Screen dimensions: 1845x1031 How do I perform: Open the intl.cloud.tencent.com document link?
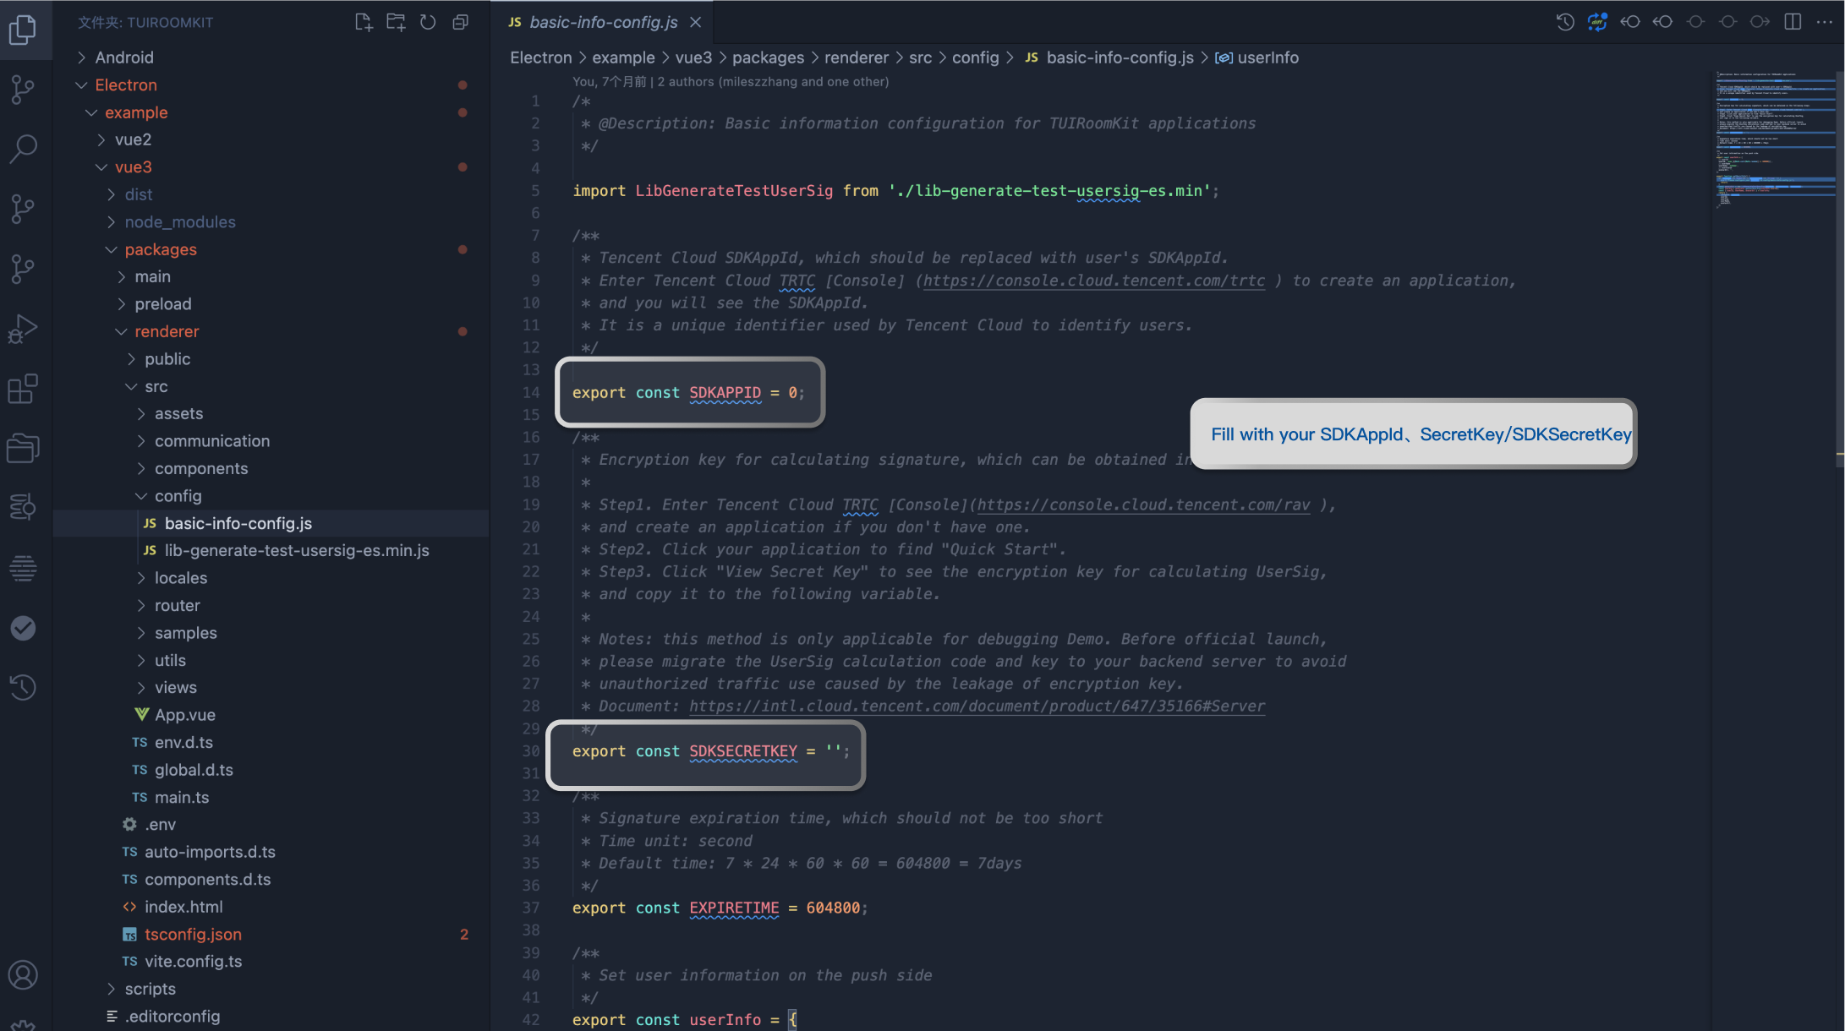[977, 706]
